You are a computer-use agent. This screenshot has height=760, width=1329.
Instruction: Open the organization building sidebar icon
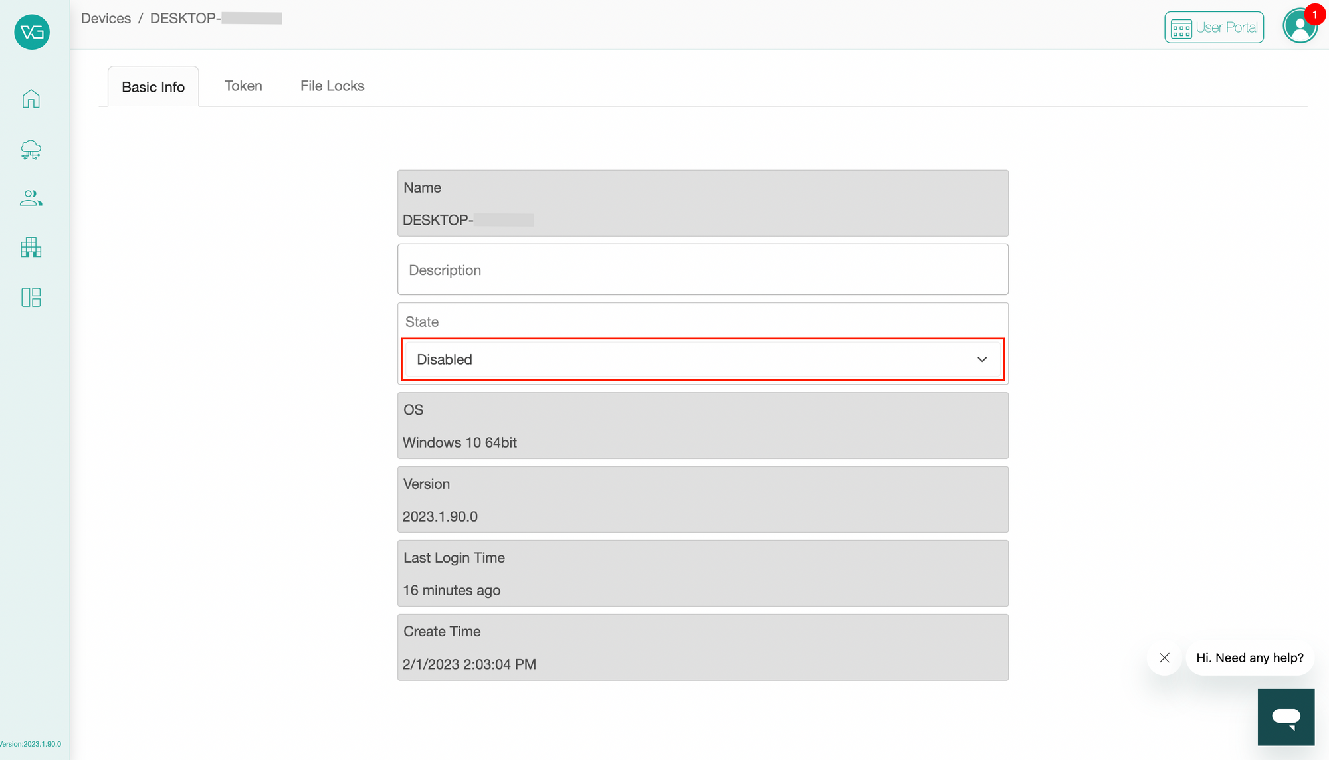click(x=31, y=247)
